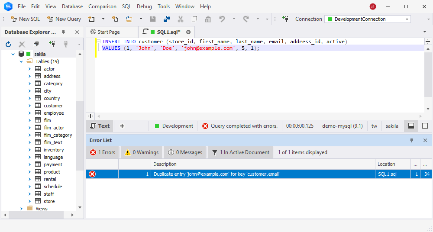The height and width of the screenshot is (232, 433).
Task: Expand the customer table node
Action: [29, 106]
